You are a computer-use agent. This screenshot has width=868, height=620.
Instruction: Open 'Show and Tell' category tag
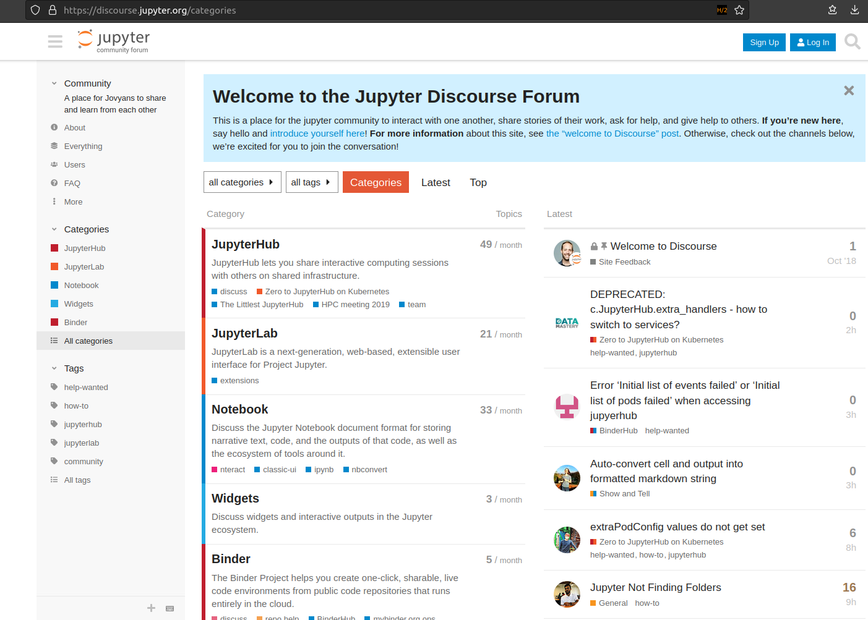tap(620, 494)
